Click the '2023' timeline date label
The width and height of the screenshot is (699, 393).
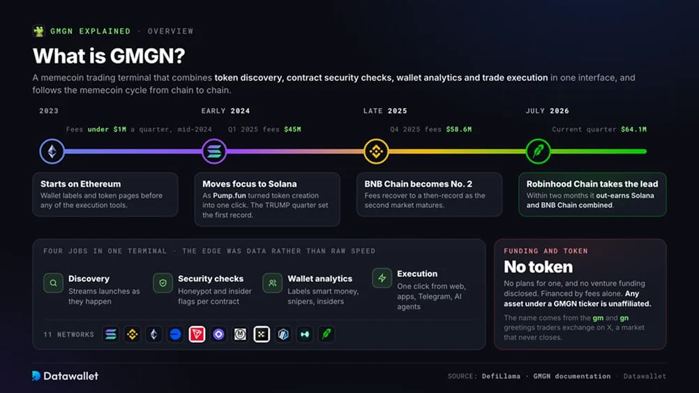pos(49,111)
